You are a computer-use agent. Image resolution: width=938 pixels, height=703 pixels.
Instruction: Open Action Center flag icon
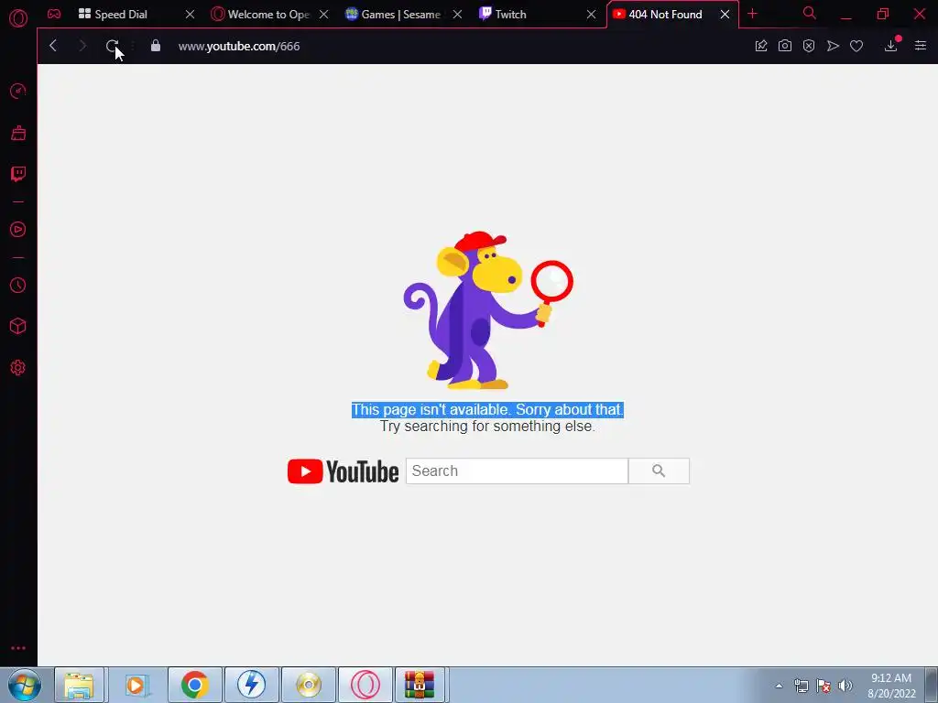click(823, 686)
